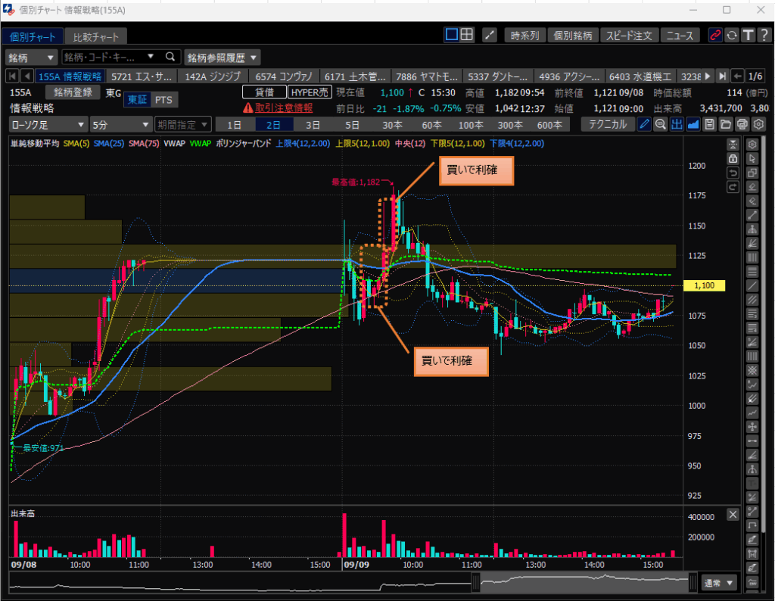
Task: Click the open folder icon
Action: coord(725,124)
